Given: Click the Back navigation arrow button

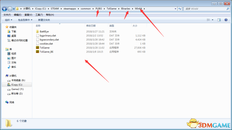Looking at the screenshot, I should tap(4, 9).
